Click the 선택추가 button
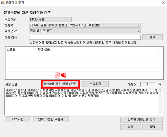The height and width of the screenshot is (137, 167). [x=95, y=84]
